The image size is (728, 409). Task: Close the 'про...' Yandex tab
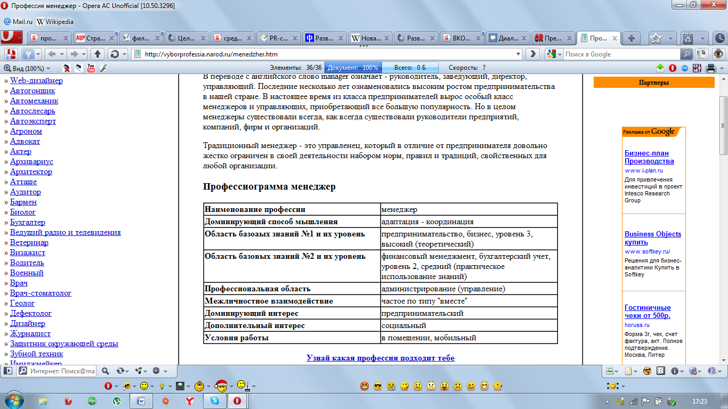[x=66, y=38]
